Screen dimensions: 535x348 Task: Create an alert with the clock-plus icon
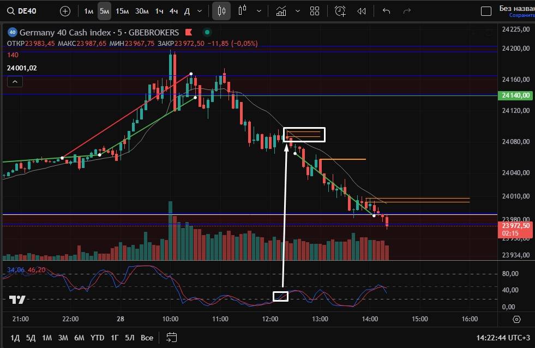coord(340,11)
